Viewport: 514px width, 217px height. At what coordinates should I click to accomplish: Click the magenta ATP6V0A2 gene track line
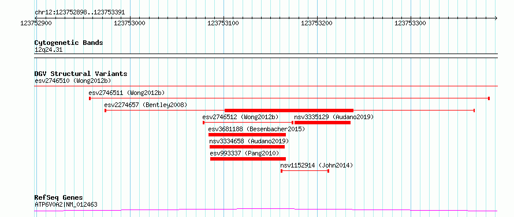click(266, 210)
